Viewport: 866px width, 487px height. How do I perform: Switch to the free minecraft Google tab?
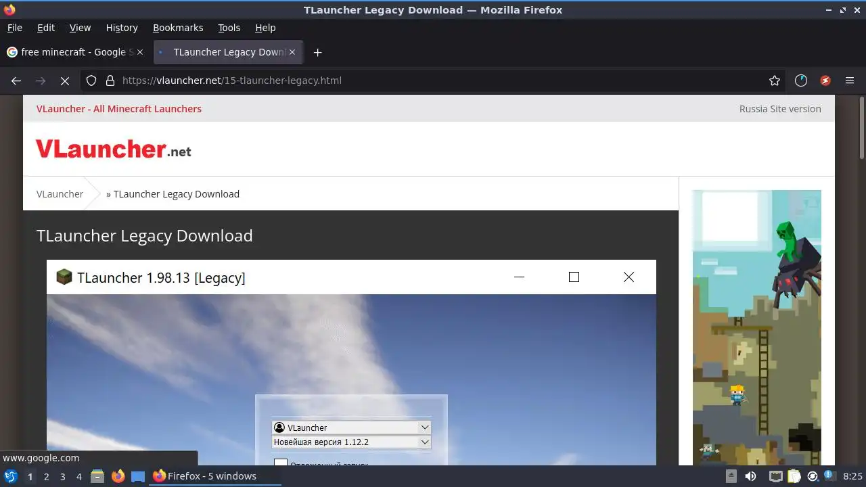[75, 52]
